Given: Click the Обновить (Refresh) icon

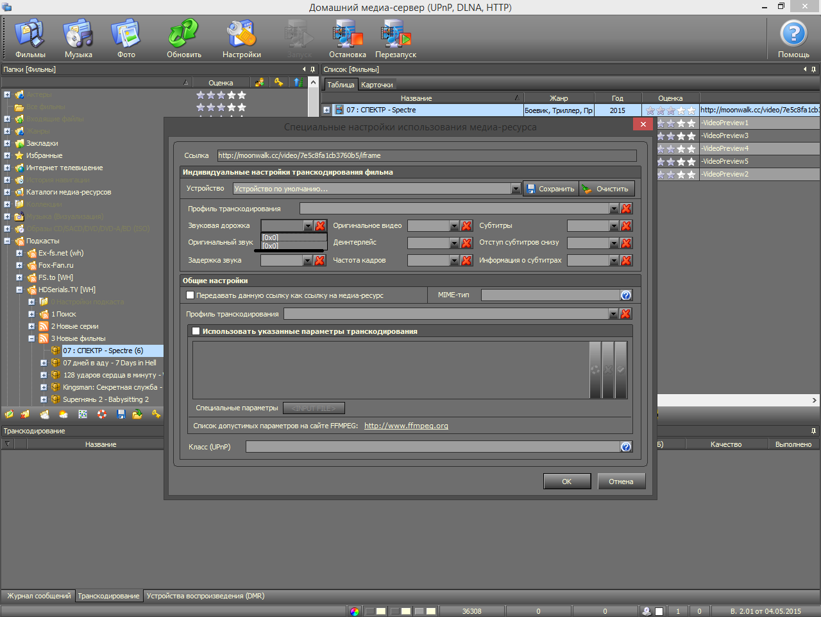Looking at the screenshot, I should pyautogui.click(x=184, y=37).
